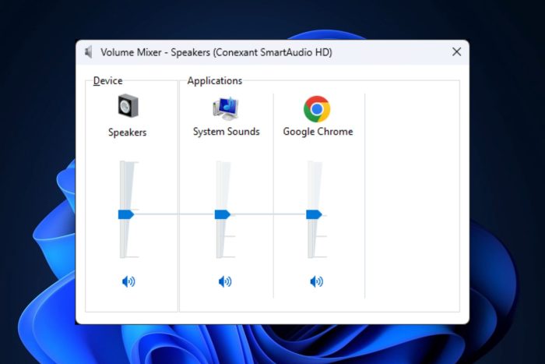Viewport: 545px width, 364px height.
Task: Click the Volume Mixer window title text
Action: click(216, 52)
